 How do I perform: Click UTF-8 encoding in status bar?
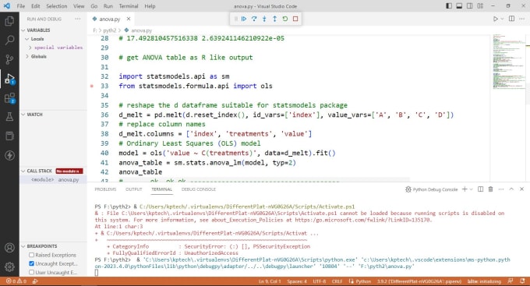click(x=320, y=281)
